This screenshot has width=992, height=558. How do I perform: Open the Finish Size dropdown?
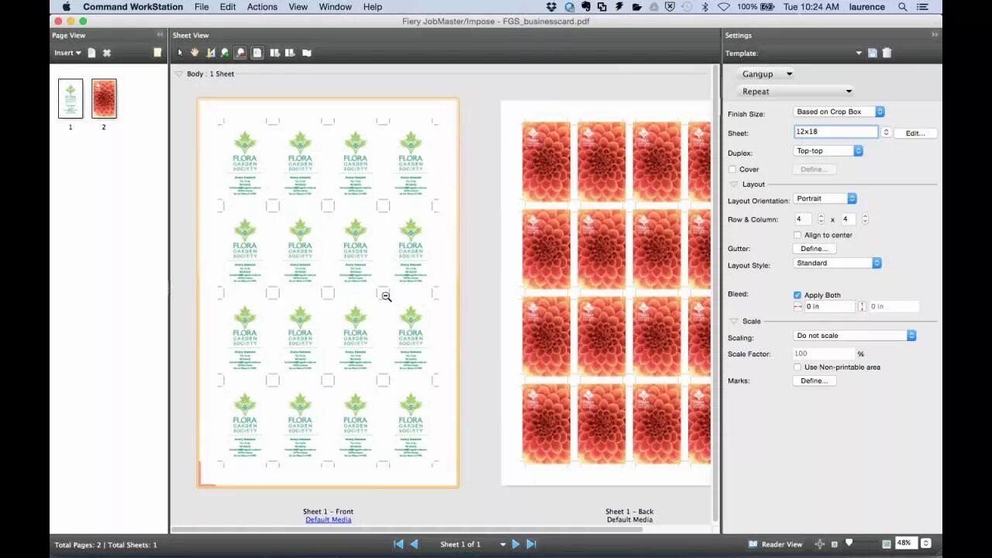tap(839, 112)
